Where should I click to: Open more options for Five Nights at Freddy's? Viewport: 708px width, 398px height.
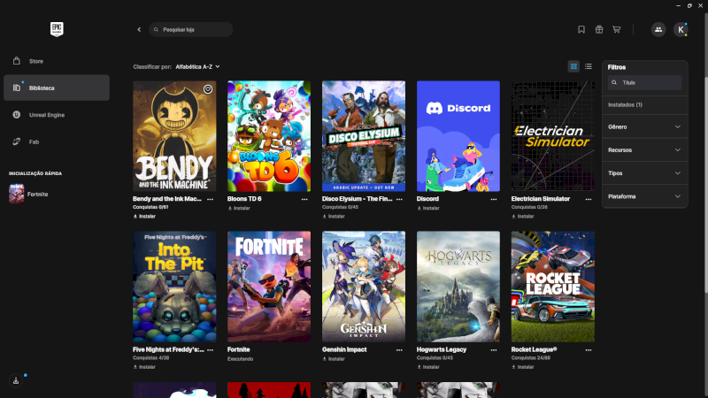[210, 349]
